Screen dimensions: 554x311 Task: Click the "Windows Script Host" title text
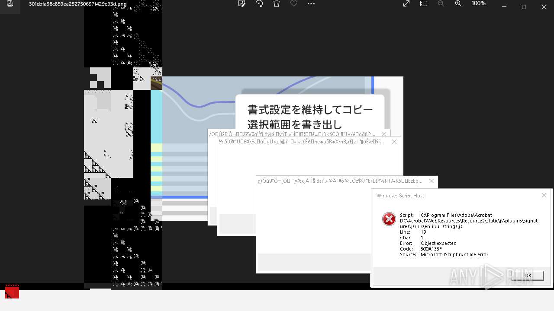click(400, 196)
